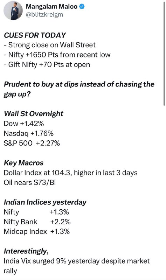Open the Mangalam Maloo display name link
Screen dimensions: 166x280
click(51, 7)
